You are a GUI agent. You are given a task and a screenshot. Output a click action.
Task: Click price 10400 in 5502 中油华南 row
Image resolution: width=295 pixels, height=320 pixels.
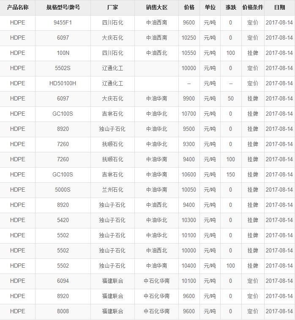coord(189,266)
